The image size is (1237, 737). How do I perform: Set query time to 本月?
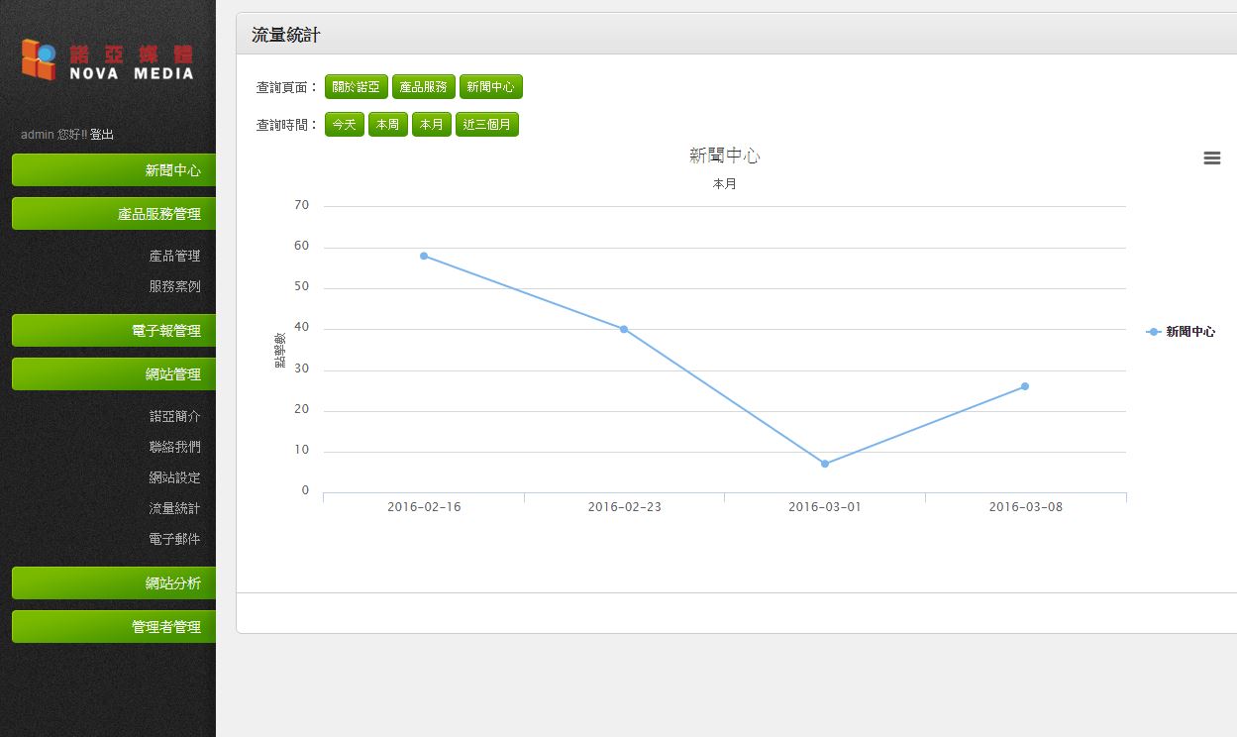[x=431, y=125]
